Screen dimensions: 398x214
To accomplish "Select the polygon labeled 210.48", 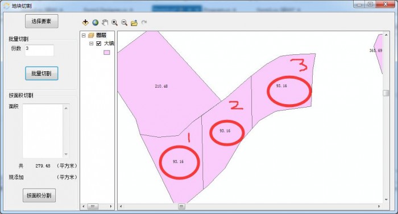I will pos(161,86).
